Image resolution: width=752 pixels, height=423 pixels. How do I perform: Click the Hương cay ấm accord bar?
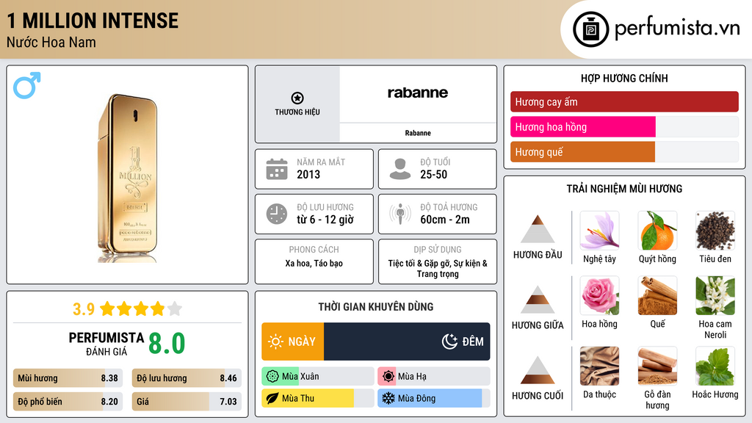[x=624, y=102]
